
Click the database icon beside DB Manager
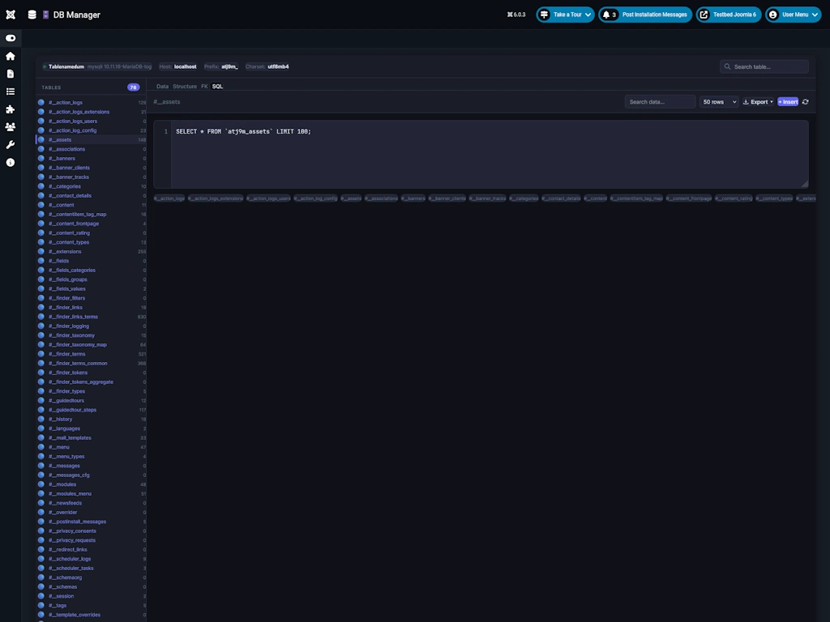pyautogui.click(x=32, y=15)
